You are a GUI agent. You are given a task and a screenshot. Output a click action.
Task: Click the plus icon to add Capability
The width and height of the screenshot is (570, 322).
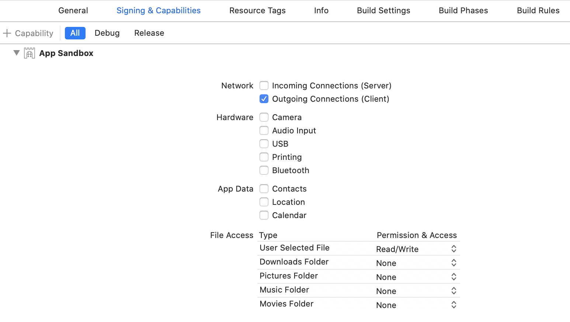7,33
